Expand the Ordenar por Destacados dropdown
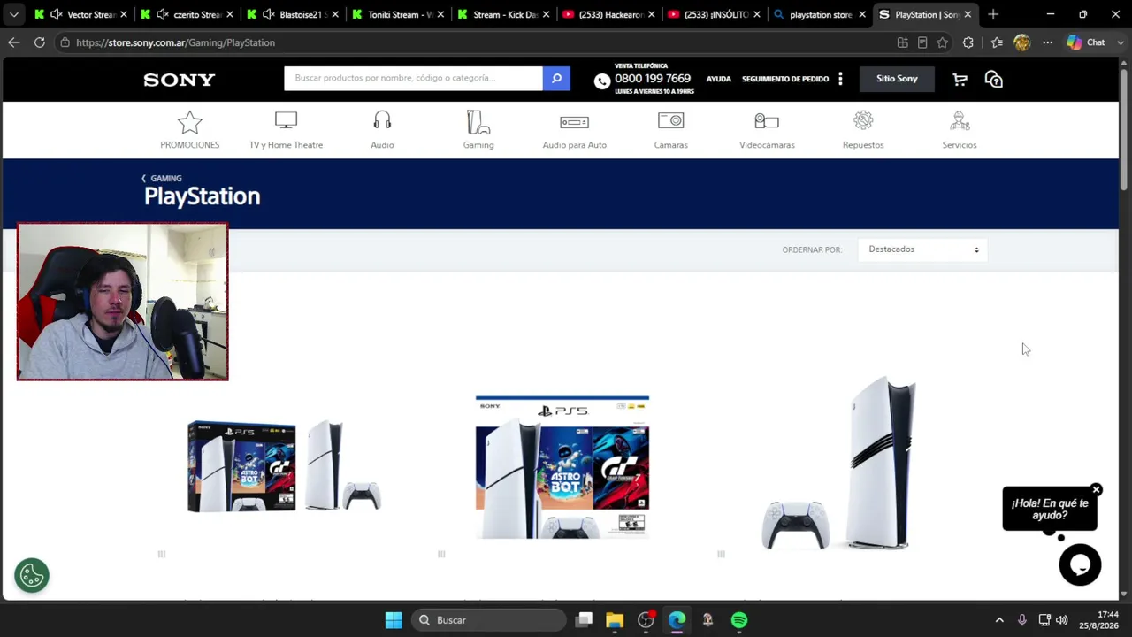Screen dimensions: 1132x637 tap(922, 249)
